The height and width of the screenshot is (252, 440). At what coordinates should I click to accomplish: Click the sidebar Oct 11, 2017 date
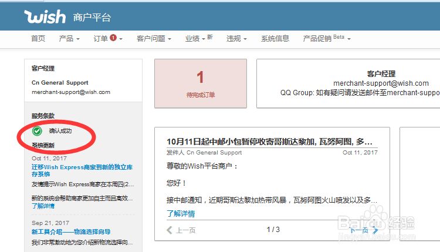[x=49, y=159]
